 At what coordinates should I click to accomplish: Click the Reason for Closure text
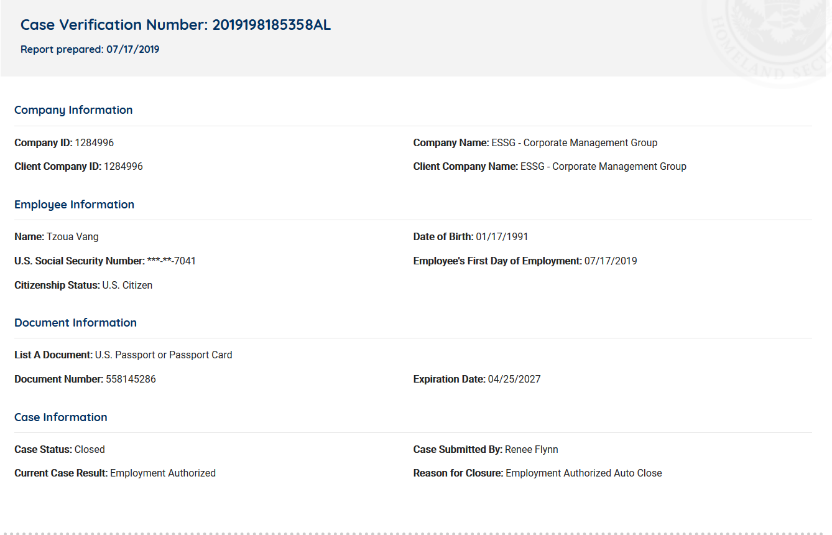[537, 473]
